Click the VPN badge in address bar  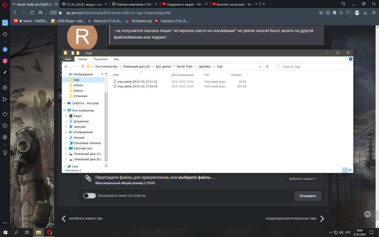(x=53, y=13)
